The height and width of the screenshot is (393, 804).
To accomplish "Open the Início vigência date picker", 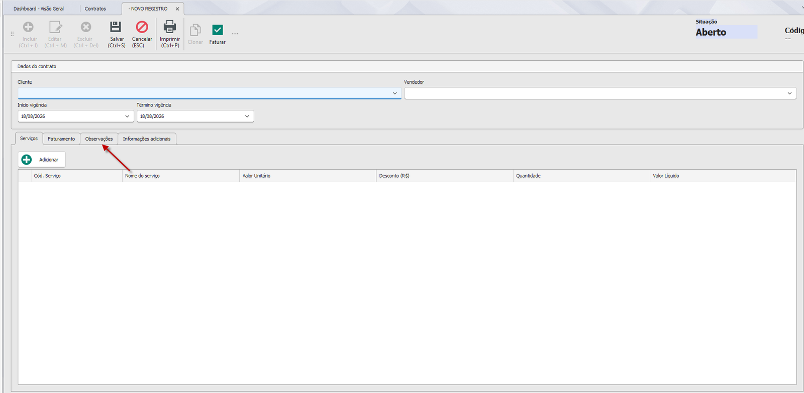I will [127, 116].
